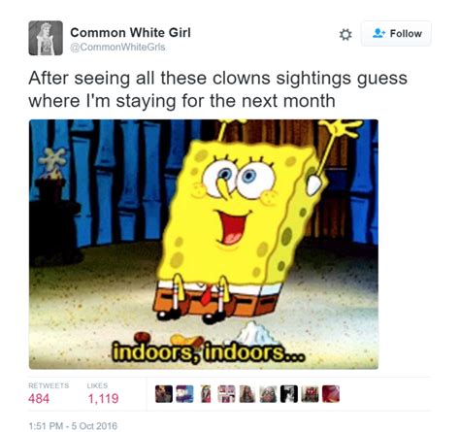
Task: Open the 1:51 PM - 5 Oct 2016 timestamp
Action: click(73, 425)
